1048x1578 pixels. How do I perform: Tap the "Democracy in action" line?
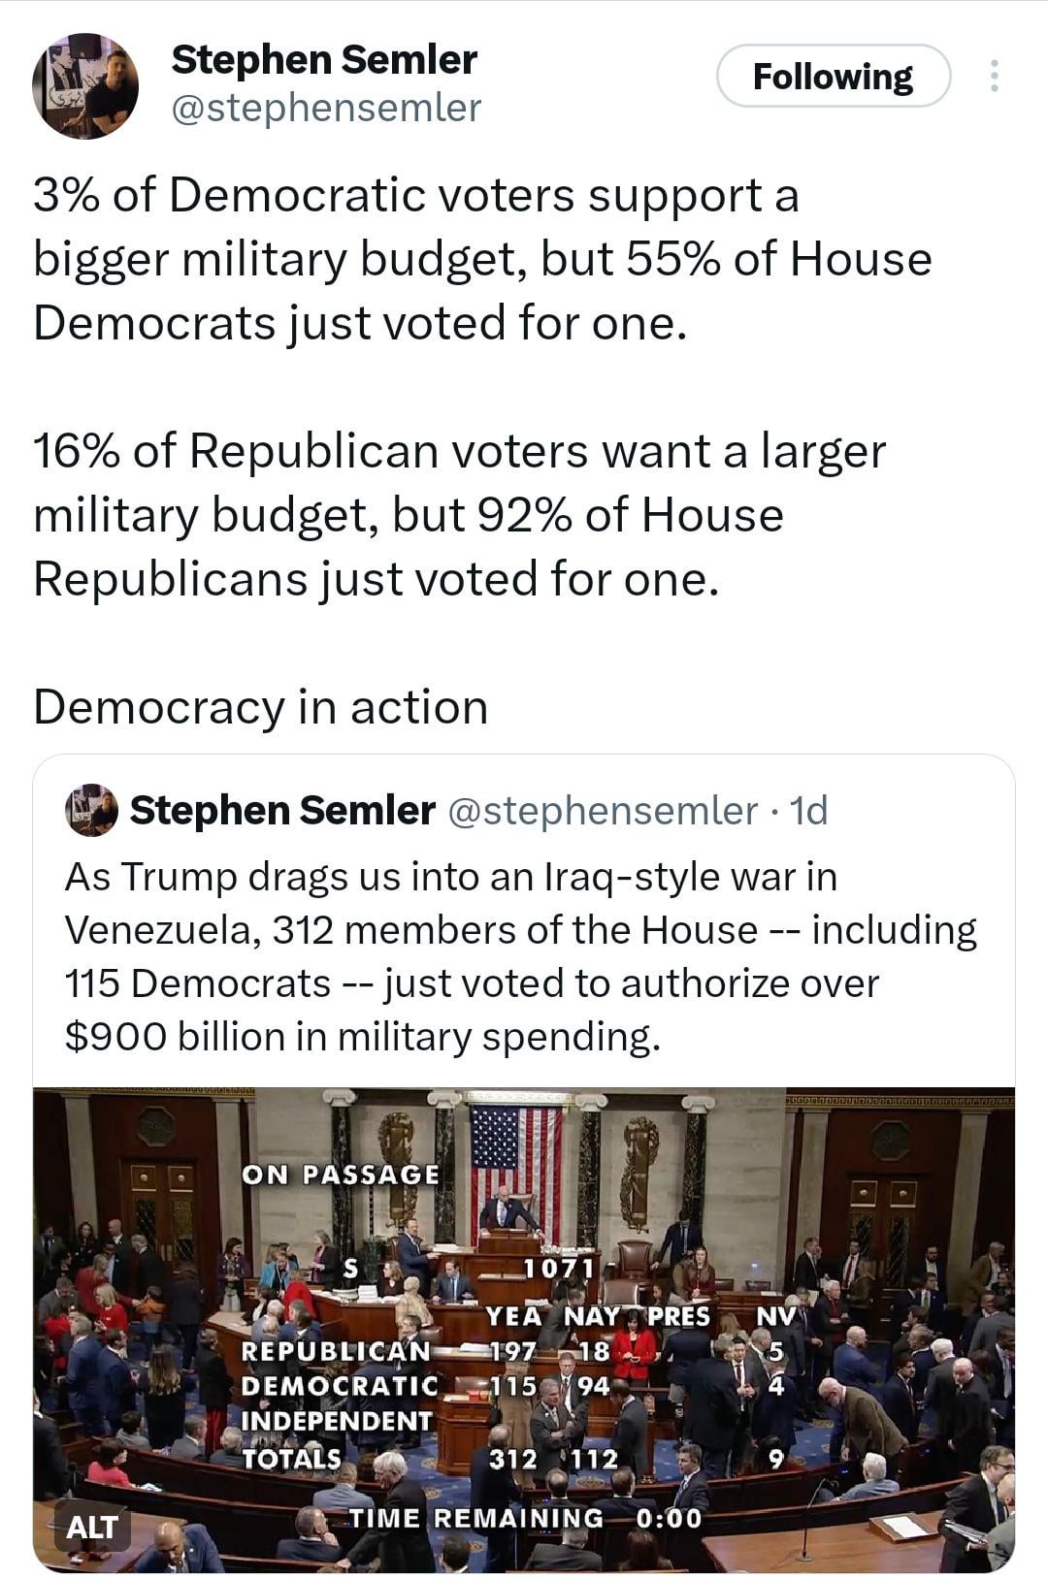point(260,707)
